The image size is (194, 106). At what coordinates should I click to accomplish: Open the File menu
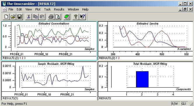tap(11, 9)
